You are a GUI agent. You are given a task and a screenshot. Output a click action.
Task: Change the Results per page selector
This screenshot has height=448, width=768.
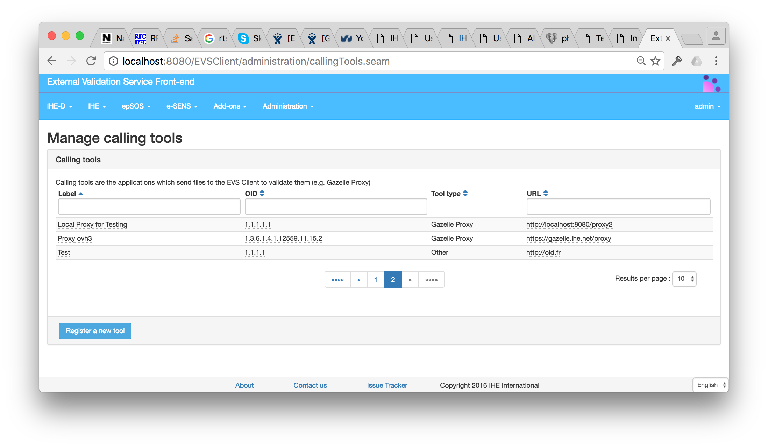tap(684, 279)
